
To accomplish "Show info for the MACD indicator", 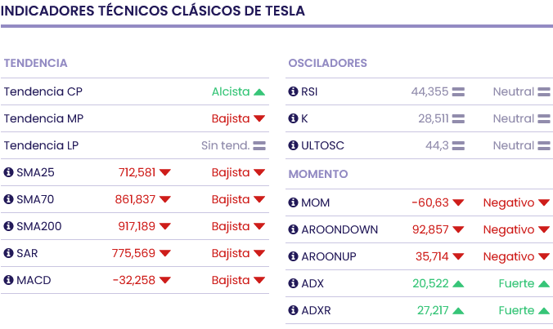I will [9, 280].
